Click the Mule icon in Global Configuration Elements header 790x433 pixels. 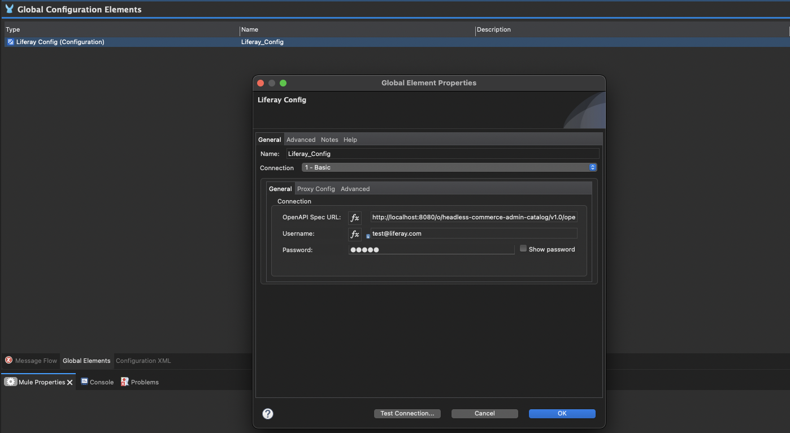click(x=9, y=9)
